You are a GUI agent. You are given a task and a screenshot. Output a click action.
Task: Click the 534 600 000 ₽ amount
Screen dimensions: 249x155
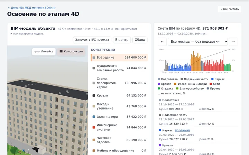135,58
